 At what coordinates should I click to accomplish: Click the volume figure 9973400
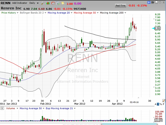80,9
